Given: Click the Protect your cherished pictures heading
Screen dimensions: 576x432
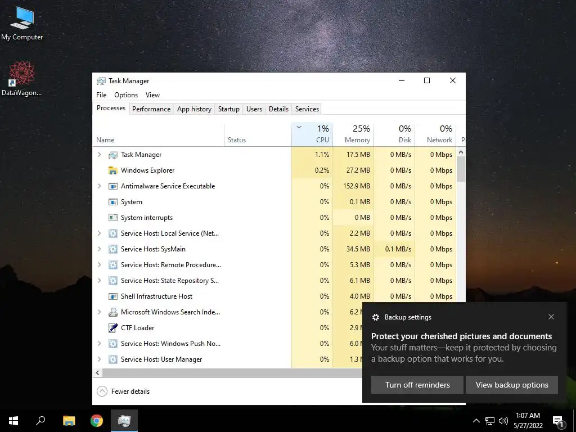Looking at the screenshot, I should click(x=461, y=336).
